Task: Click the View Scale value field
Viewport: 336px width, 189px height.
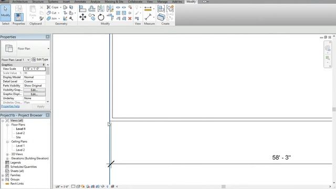Action: tap(34, 69)
